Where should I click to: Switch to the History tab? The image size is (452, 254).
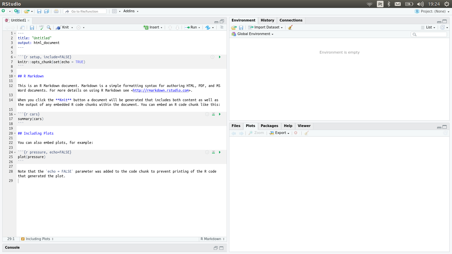pyautogui.click(x=267, y=21)
